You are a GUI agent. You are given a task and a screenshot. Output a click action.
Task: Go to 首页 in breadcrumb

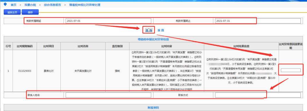pyautogui.click(x=13, y=5)
